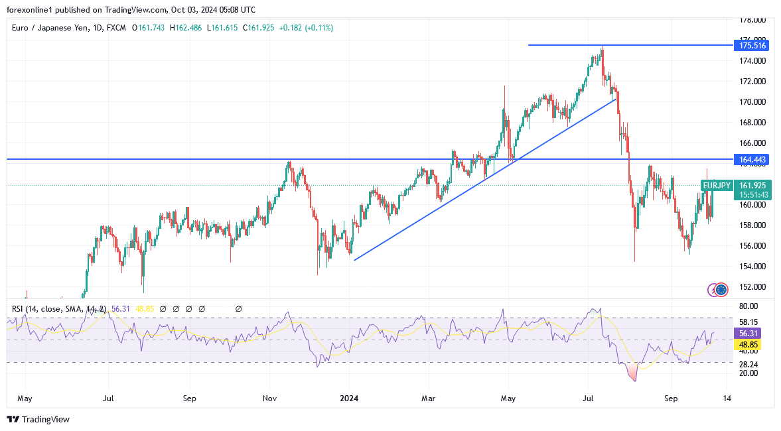Click the 175.516 blue price label

point(751,45)
